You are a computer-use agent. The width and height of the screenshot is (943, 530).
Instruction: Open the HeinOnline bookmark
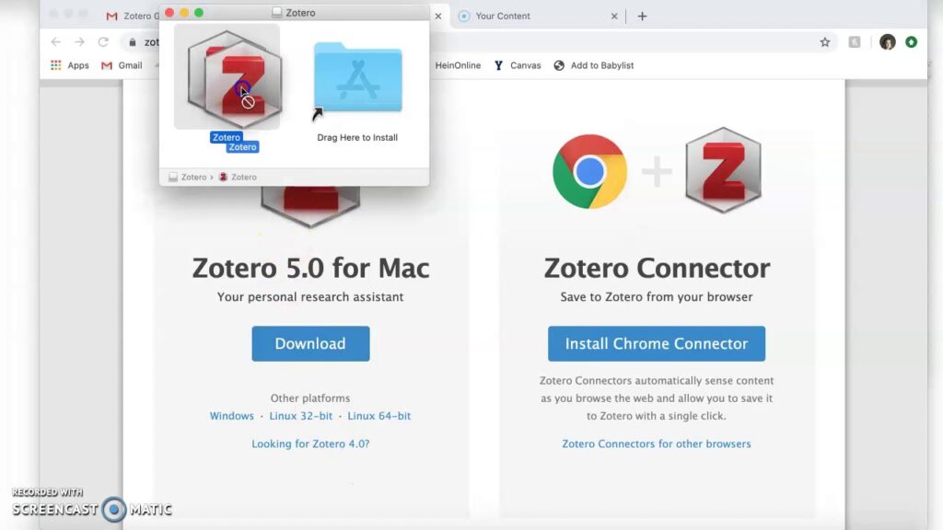(458, 65)
